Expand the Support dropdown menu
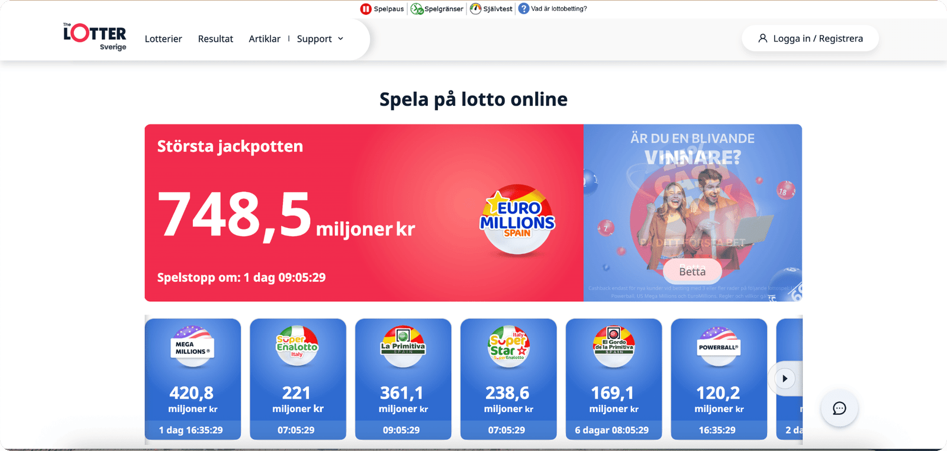This screenshot has height=451, width=947. point(320,38)
